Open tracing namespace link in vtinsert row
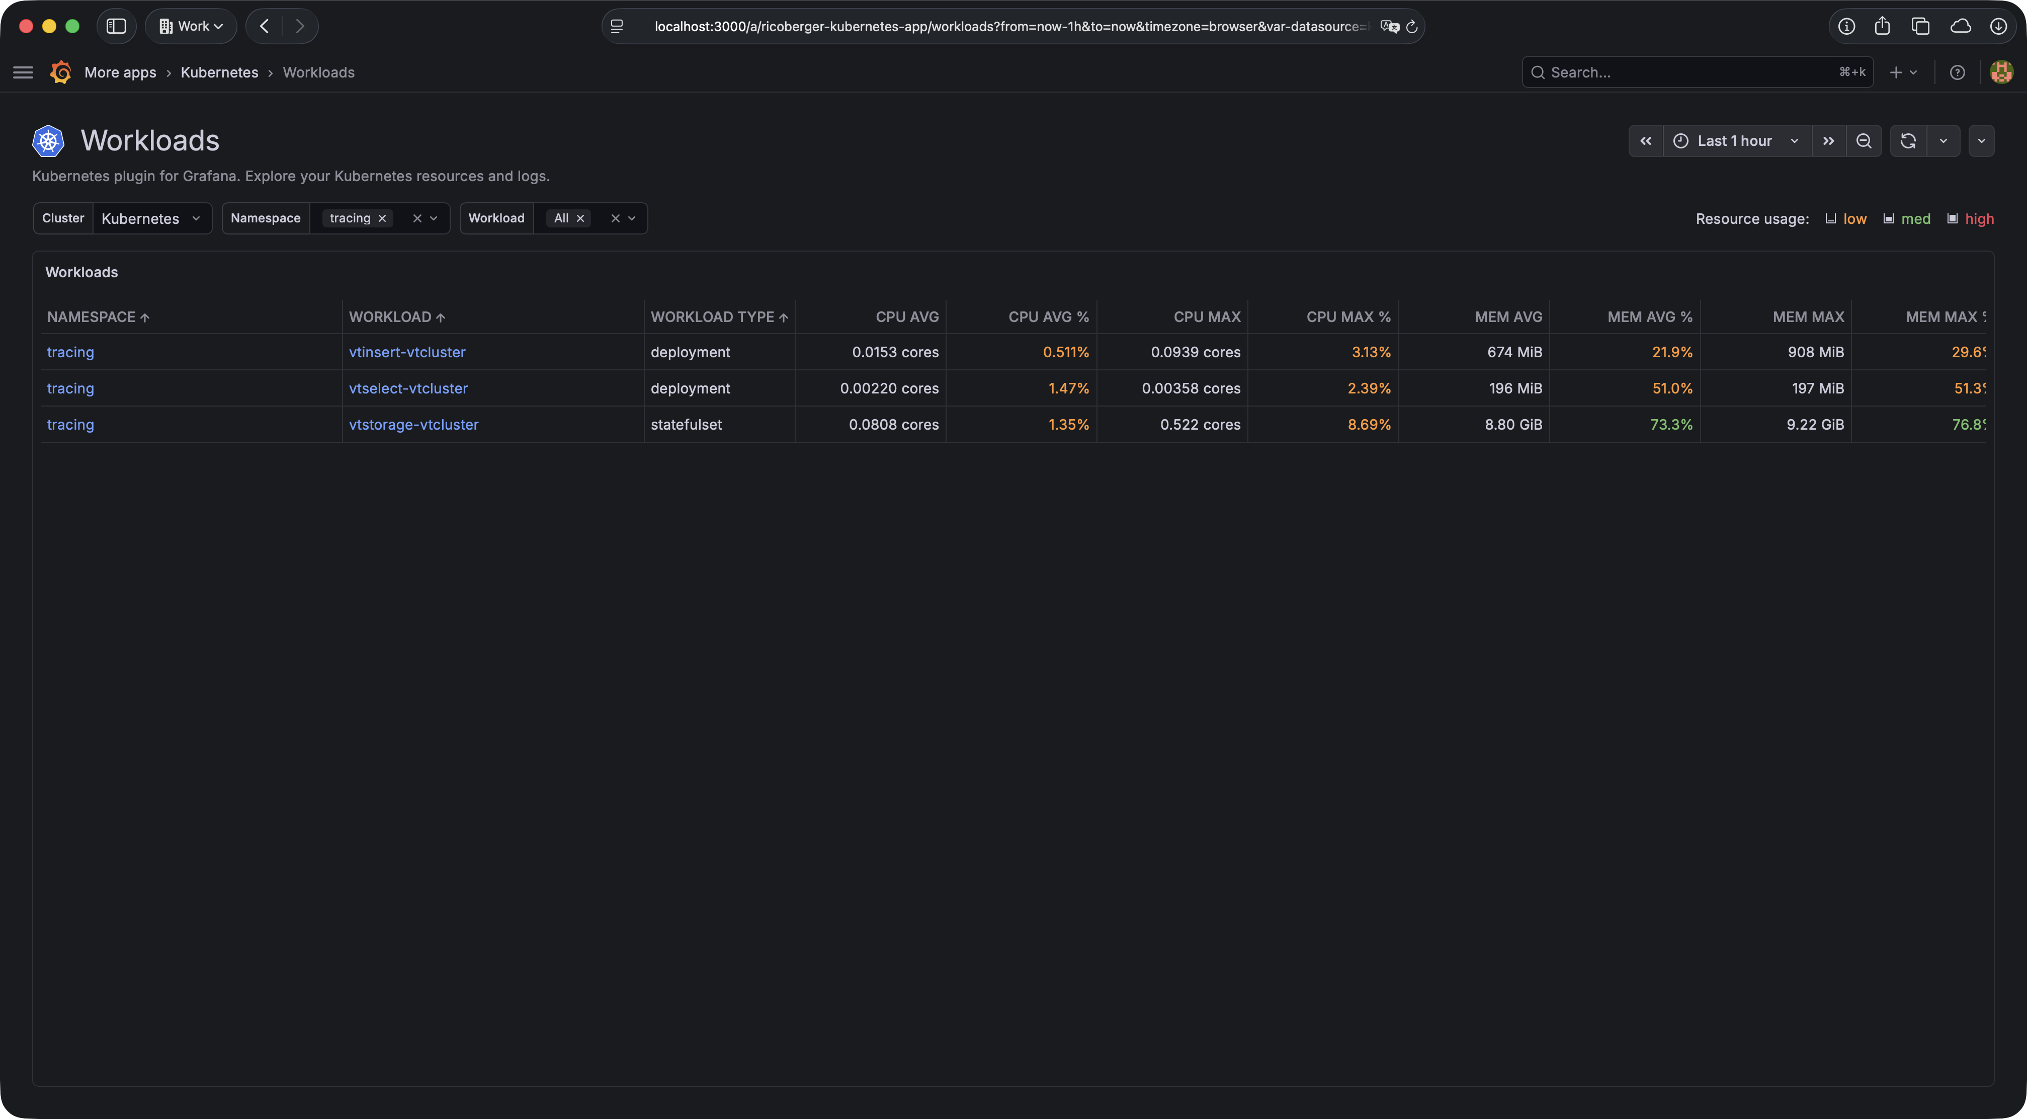The width and height of the screenshot is (2027, 1119). pos(70,352)
